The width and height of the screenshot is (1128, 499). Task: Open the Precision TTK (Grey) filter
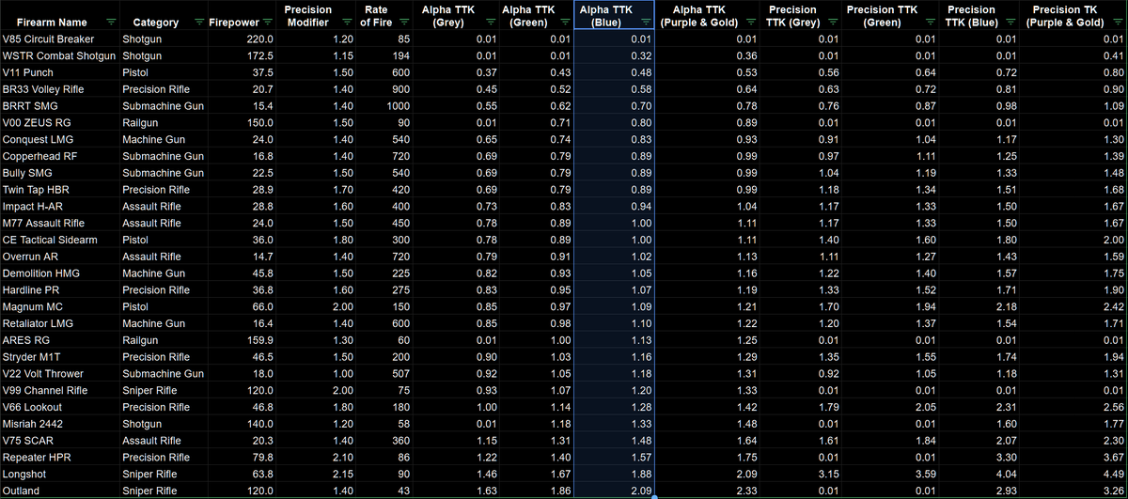[x=831, y=22]
